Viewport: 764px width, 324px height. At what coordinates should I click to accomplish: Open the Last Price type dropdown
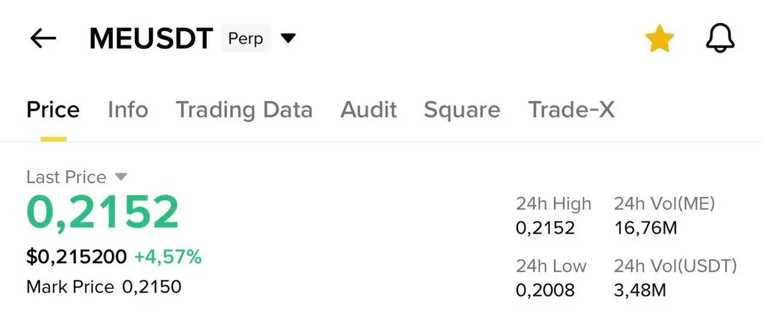click(x=121, y=177)
